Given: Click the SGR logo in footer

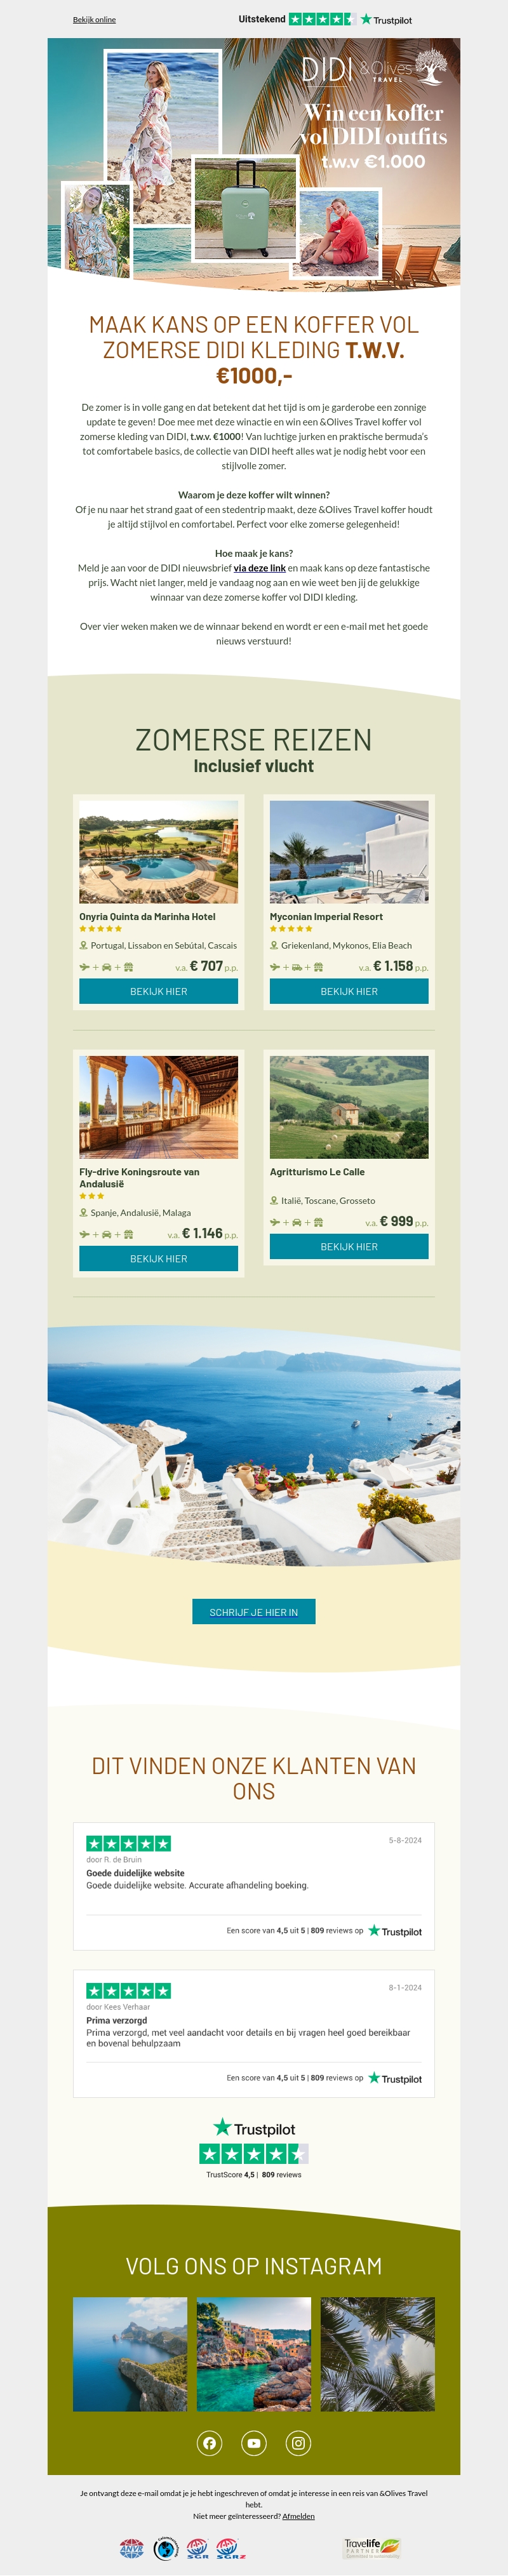Looking at the screenshot, I should tap(198, 2548).
